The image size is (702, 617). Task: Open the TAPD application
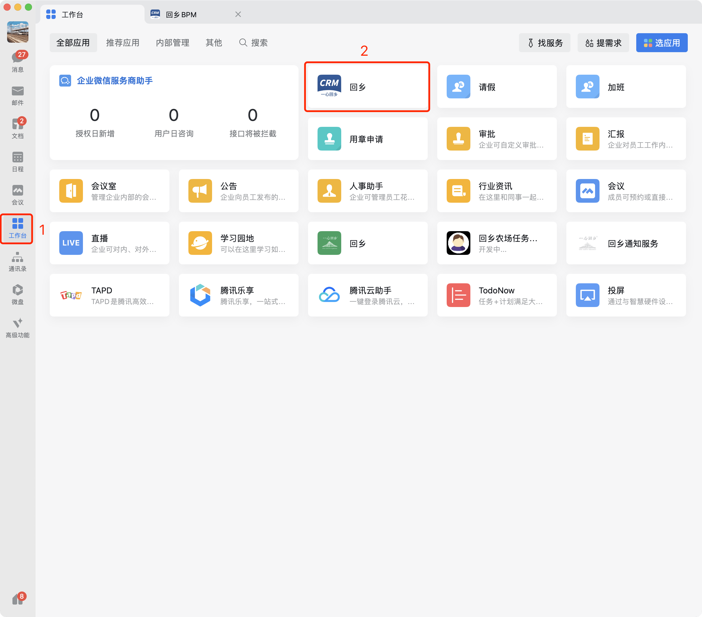click(109, 295)
